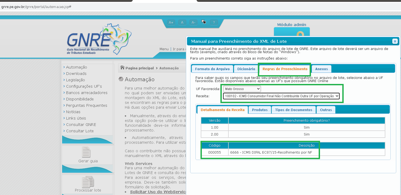Reset font size with normal A button
This screenshot has height=195, width=401.
tap(182, 23)
